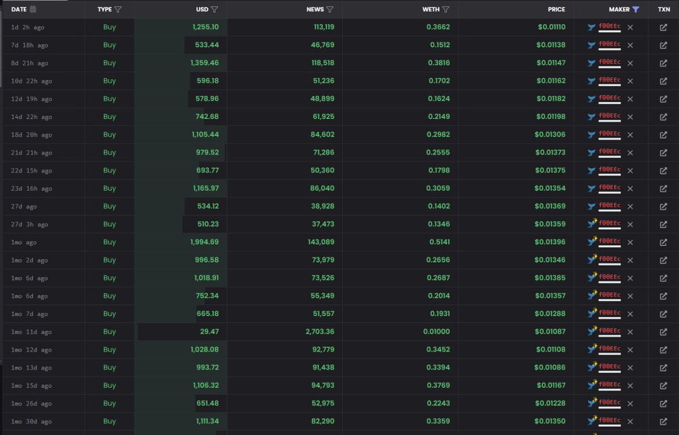The height and width of the screenshot is (435, 679).
Task: Open f00EEc maker address in 7d 18h ago row
Action: point(609,45)
